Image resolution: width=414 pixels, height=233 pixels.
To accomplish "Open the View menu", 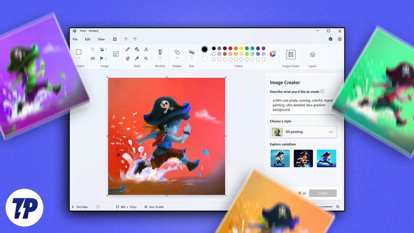I will click(x=101, y=39).
